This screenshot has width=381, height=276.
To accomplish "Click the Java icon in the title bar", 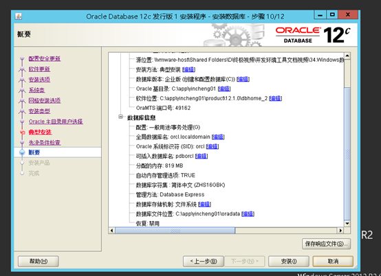I will tap(19, 16).
